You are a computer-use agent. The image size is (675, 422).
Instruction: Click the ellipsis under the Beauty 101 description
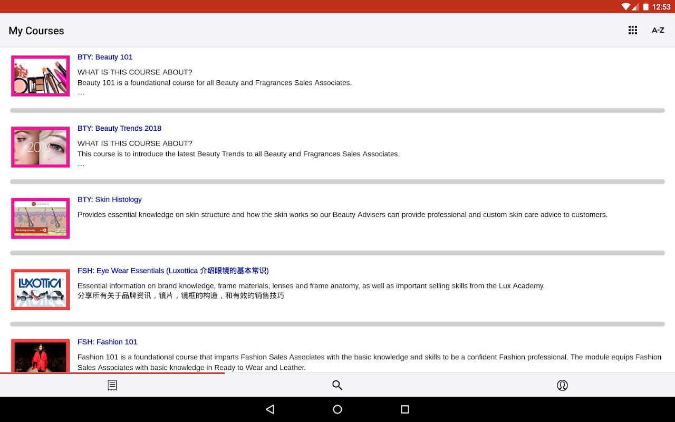pyautogui.click(x=81, y=93)
